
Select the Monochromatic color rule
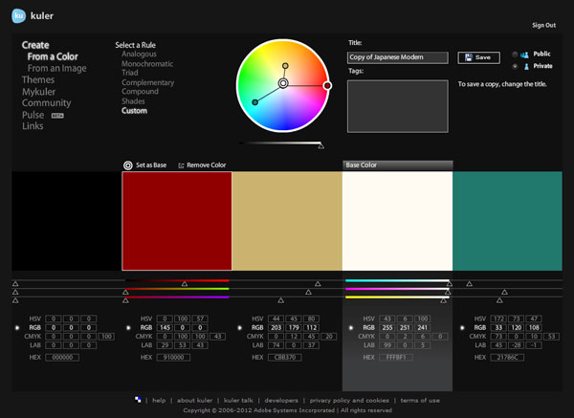147,64
